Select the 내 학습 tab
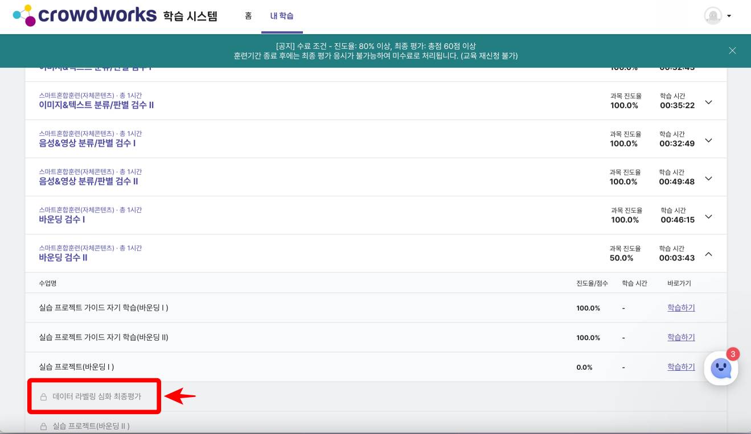This screenshot has width=751, height=434. point(281,16)
